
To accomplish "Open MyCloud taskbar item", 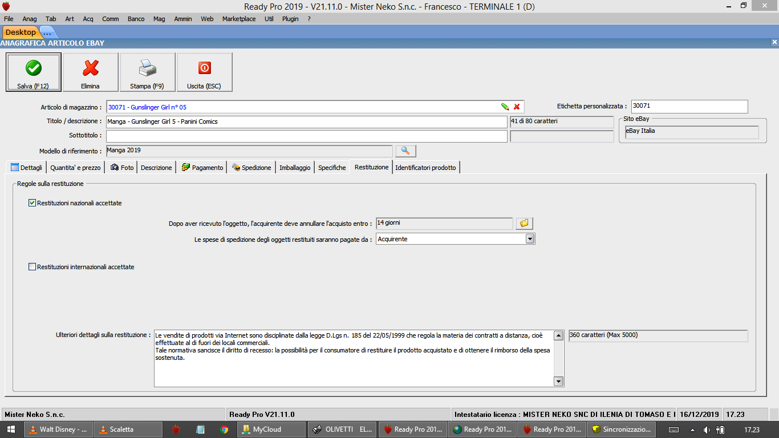I will (271, 429).
